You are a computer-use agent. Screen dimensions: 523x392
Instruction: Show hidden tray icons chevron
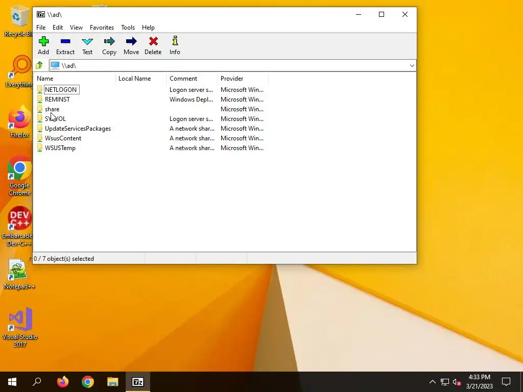(x=432, y=382)
